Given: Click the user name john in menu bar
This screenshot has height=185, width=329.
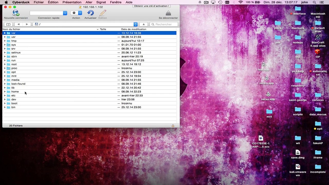Looking at the screenshot, I should (305, 2).
